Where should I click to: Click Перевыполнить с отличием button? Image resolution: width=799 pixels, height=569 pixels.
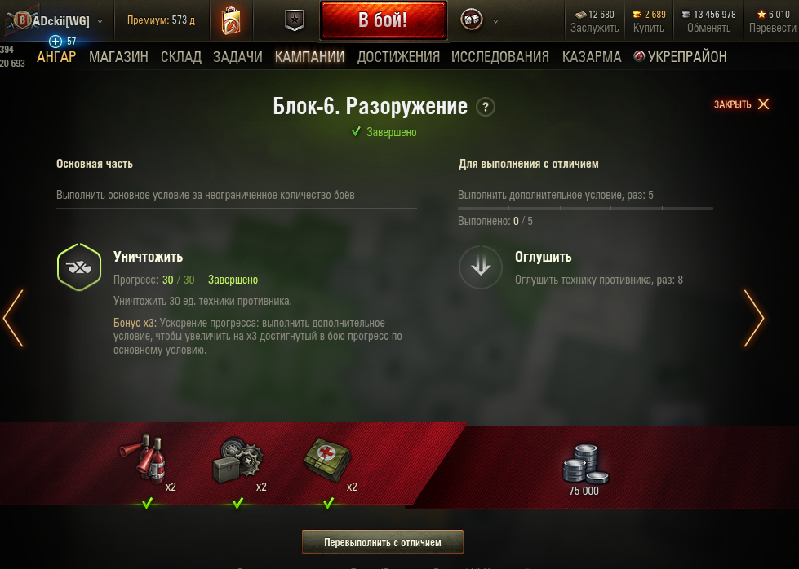383,542
